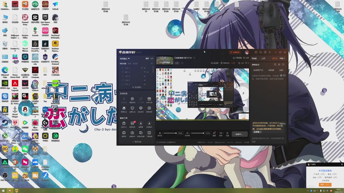Click the live preview canvas
This screenshot has width=344, height=193.
(x=203, y=94)
